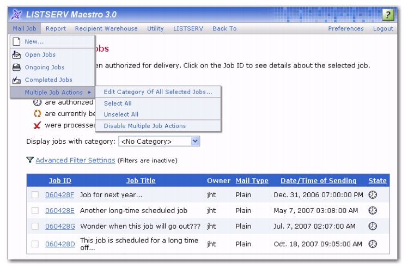This screenshot has width=408, height=268.
Task: Check the box for job 060428F
Action: point(35,195)
